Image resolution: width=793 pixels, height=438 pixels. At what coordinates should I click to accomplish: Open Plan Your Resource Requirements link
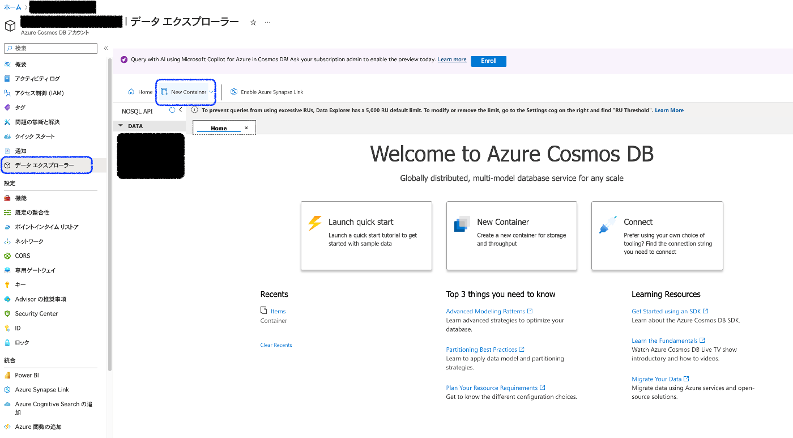(496, 388)
